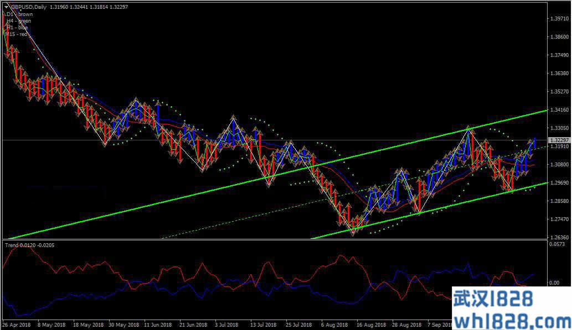Click the 1.37490 price axis label
The image size is (572, 330).
(x=560, y=55)
